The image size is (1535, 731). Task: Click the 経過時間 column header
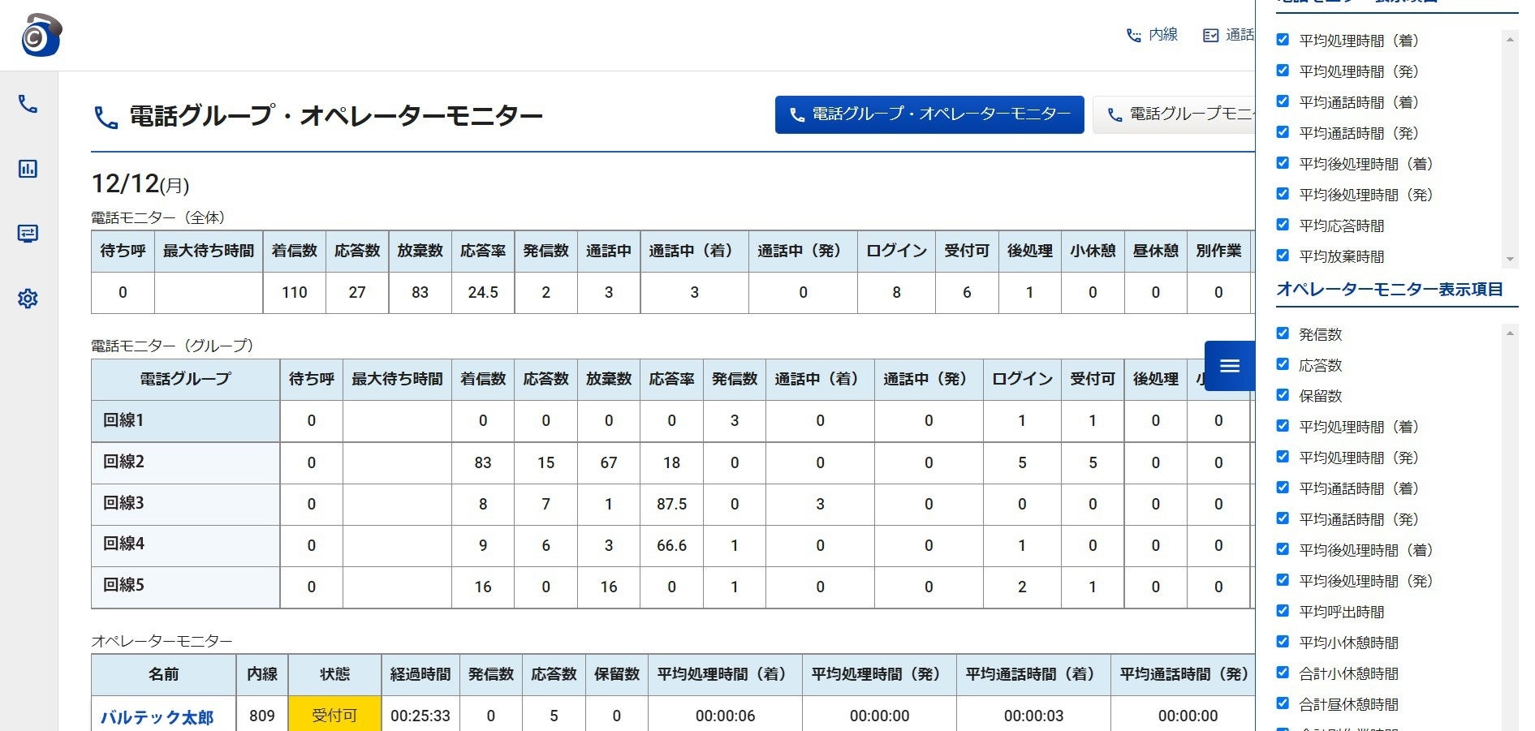coord(420,674)
